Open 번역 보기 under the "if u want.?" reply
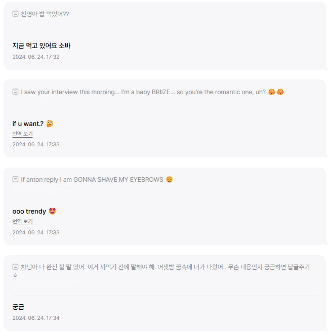 click(22, 134)
